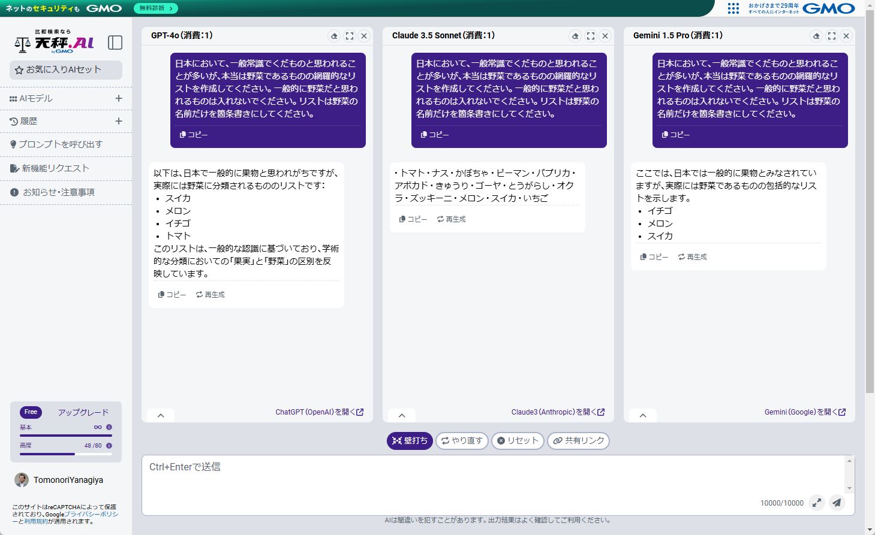Open お知らせ・注意事項 menu item
The image size is (875, 535).
pyautogui.click(x=58, y=192)
